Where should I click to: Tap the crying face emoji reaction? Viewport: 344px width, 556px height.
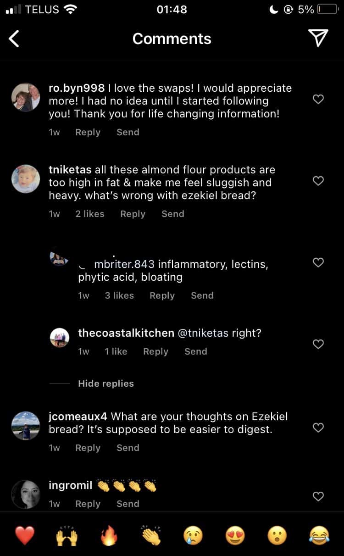pyautogui.click(x=193, y=535)
